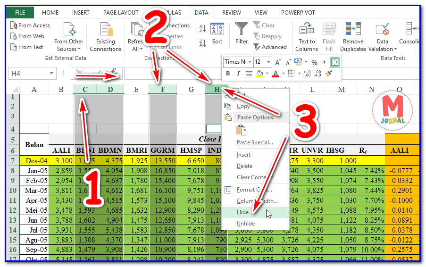Apply accounting number format in mini toolbar
This screenshot has width=426, height=267.
(298, 62)
